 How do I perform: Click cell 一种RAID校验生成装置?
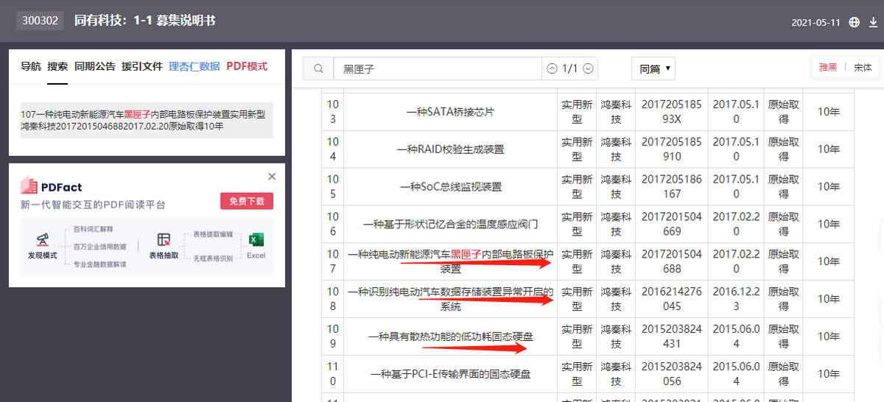451,149
